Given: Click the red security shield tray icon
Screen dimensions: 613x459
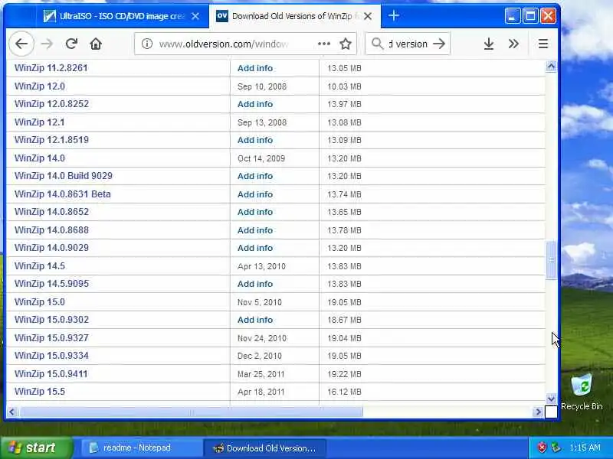Looking at the screenshot, I should [x=542, y=448].
